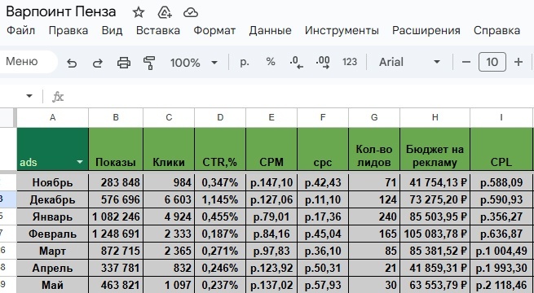This screenshot has width=534, height=293.
Task: Select column A header
Action: tap(52, 118)
